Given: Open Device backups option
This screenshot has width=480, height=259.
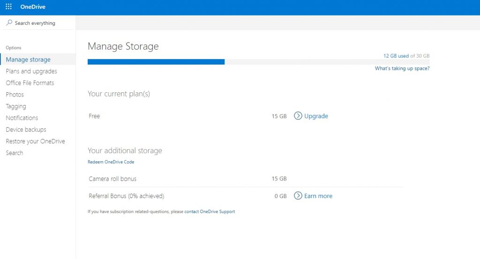Looking at the screenshot, I should click(x=26, y=130).
